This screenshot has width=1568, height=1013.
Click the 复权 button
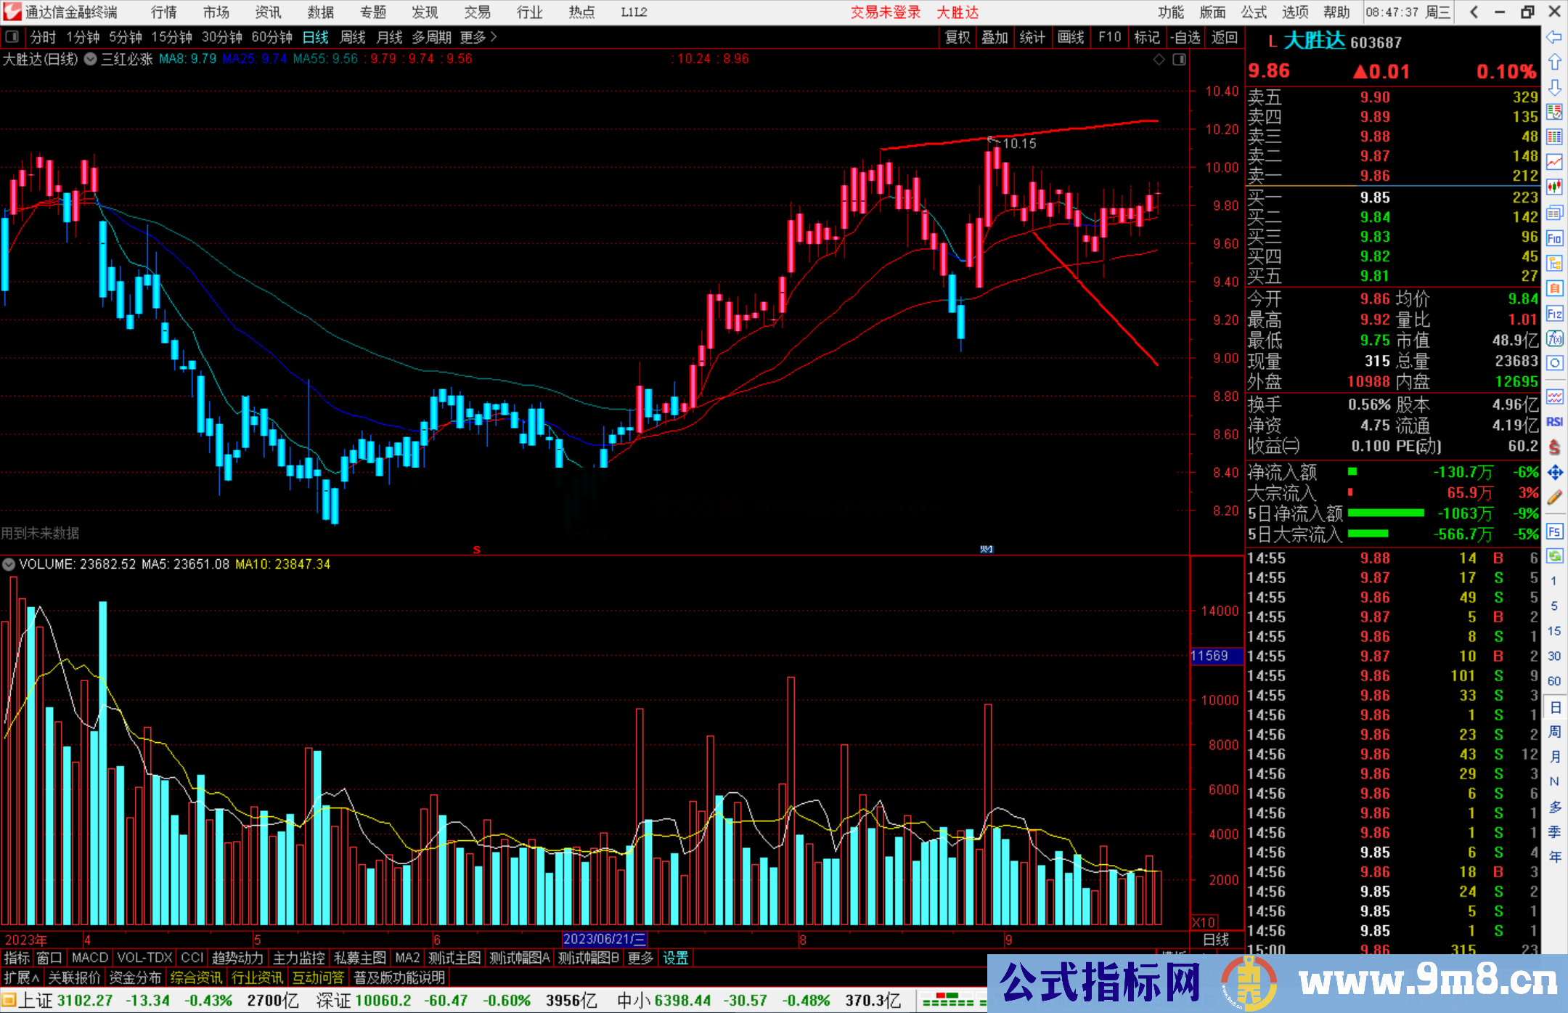click(957, 37)
